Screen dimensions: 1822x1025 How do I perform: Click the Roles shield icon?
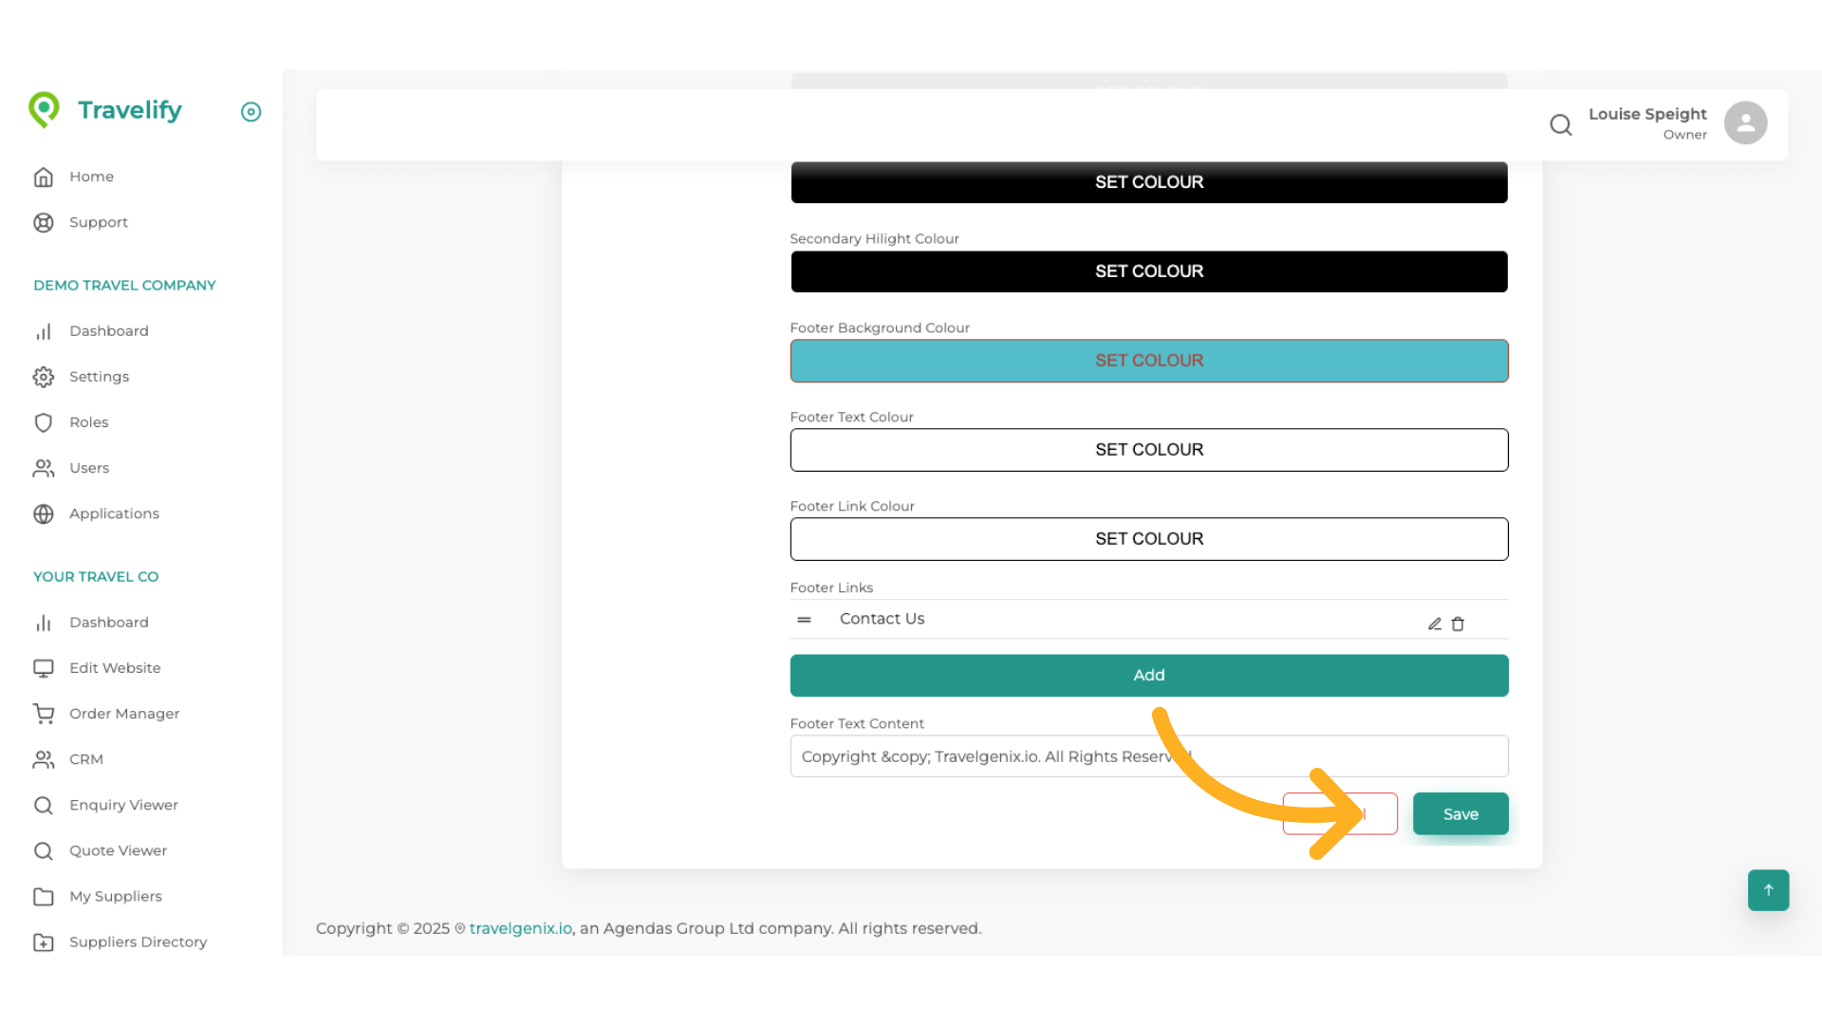(x=44, y=422)
